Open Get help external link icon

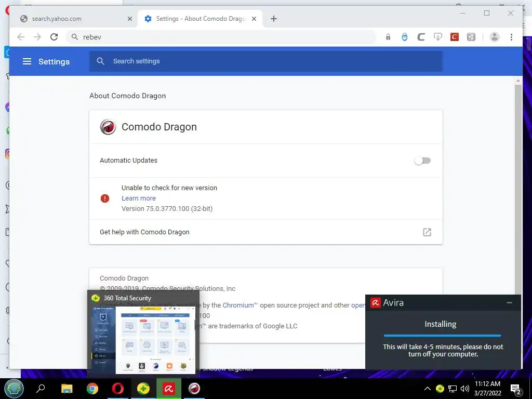click(x=427, y=232)
